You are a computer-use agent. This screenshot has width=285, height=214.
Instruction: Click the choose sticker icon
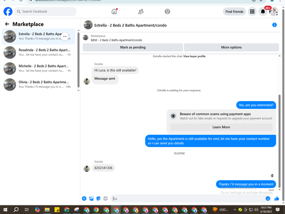click(x=99, y=199)
